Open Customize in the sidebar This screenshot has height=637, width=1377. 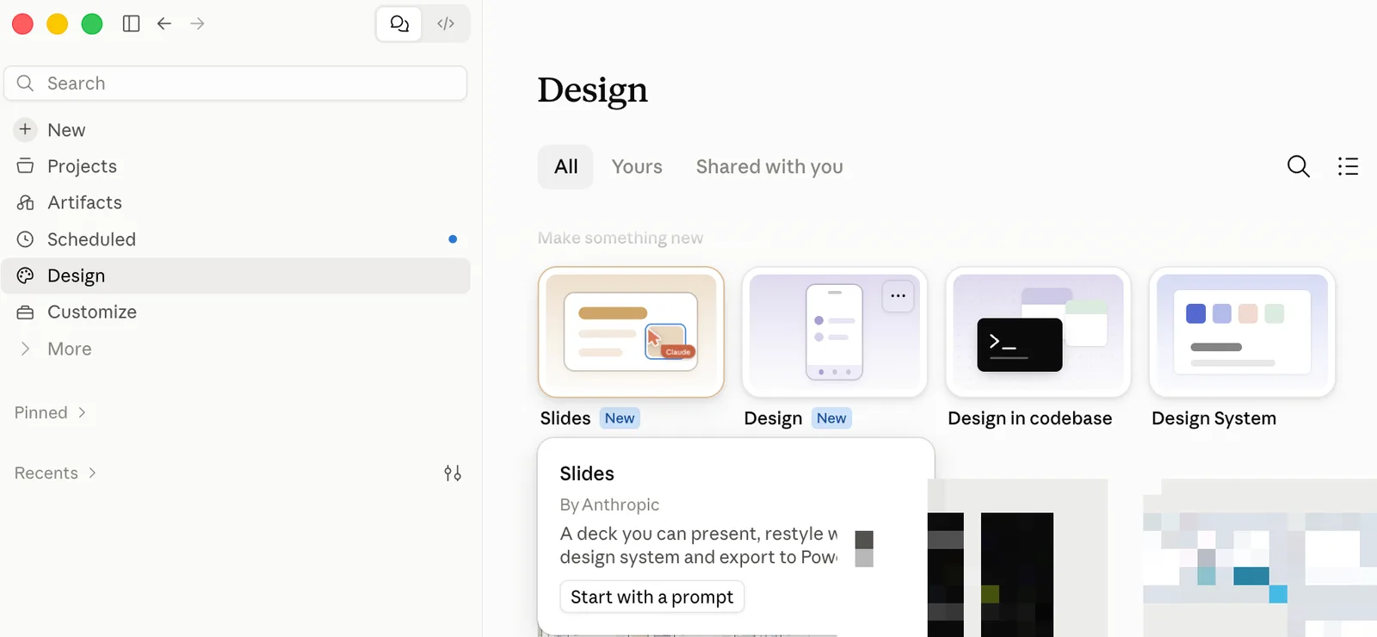[x=92, y=312]
